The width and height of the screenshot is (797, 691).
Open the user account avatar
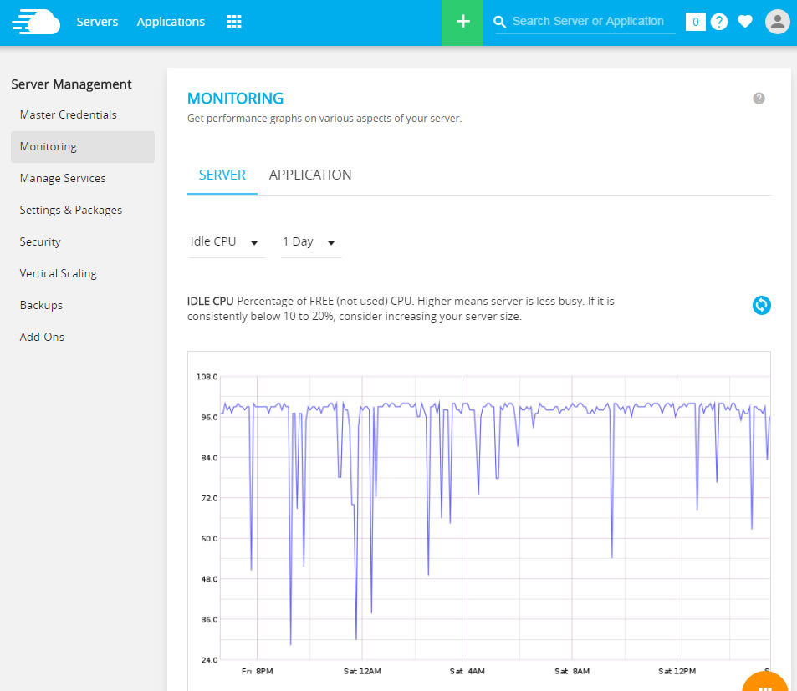tap(778, 22)
